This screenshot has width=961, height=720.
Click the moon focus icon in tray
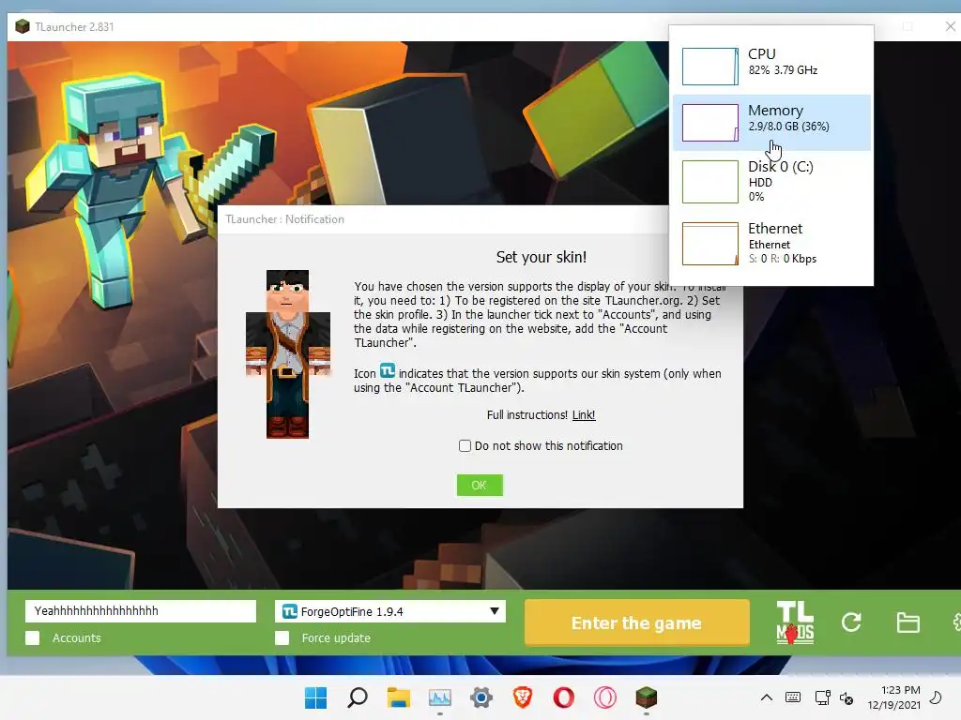point(936,697)
